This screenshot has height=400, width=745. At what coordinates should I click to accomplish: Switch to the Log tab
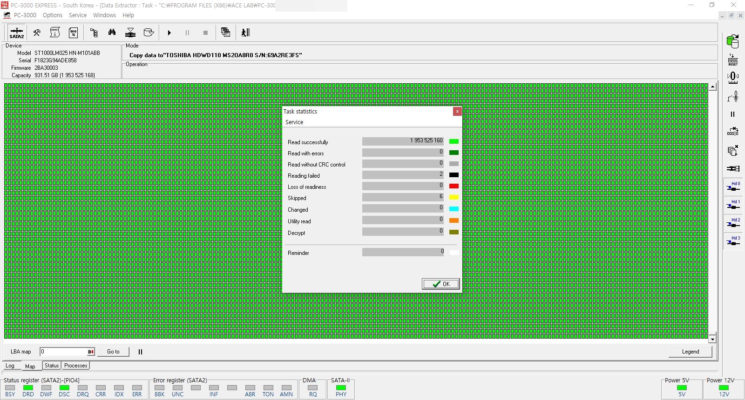click(10, 366)
